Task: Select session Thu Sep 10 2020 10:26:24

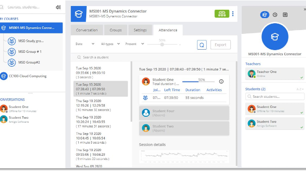Action: click(101, 122)
